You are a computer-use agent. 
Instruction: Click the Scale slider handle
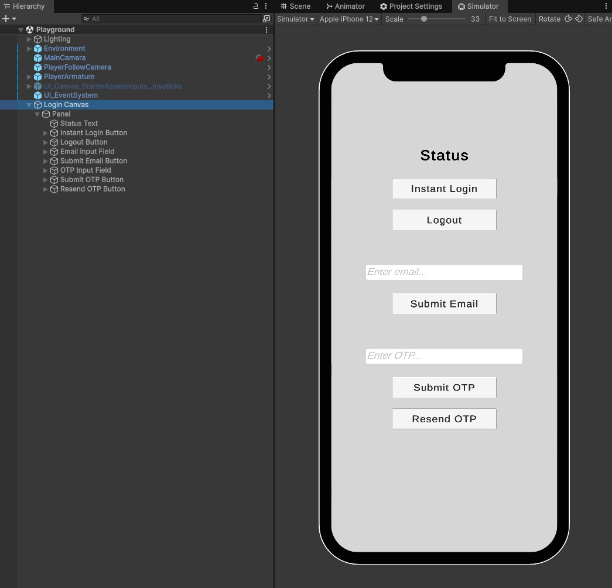[424, 19]
